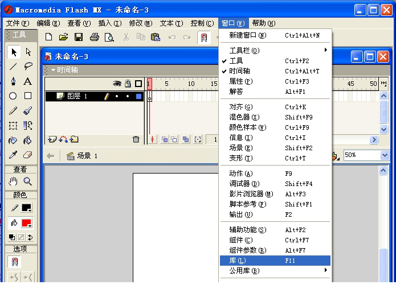Click the Print toolbar icon
The height and width of the screenshot is (293, 396).
[x=95, y=37]
